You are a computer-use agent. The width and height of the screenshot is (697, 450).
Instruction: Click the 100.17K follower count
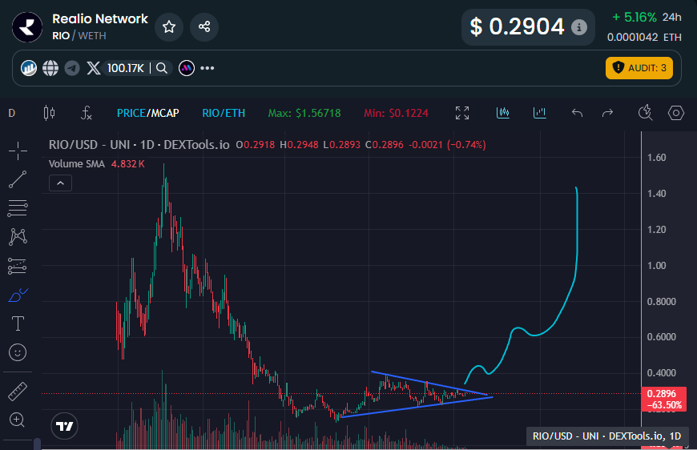[125, 68]
